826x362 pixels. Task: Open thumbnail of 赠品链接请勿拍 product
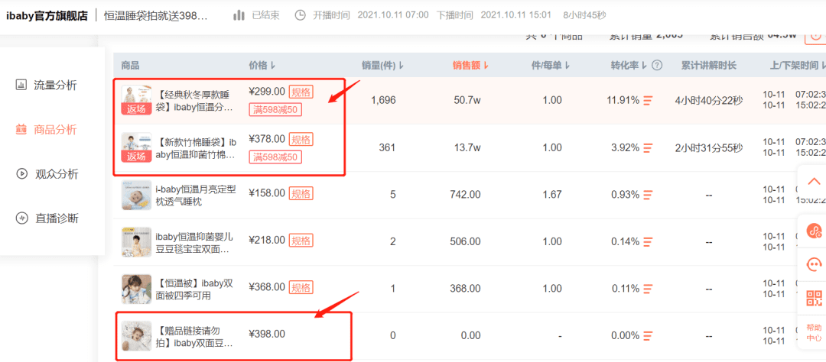click(136, 336)
